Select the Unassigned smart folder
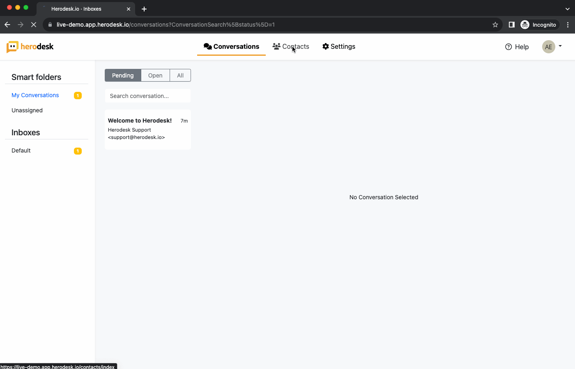 coord(27,110)
